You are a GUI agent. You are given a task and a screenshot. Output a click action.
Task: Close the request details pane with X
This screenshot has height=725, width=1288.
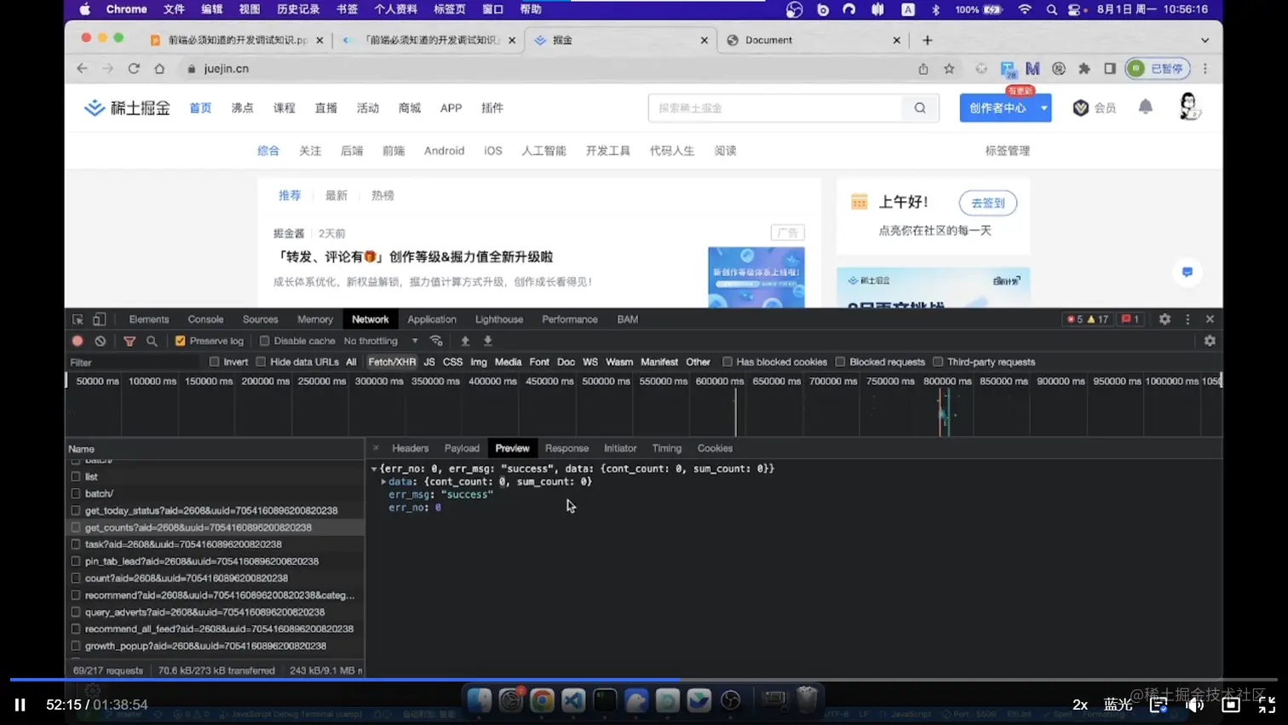pos(376,448)
